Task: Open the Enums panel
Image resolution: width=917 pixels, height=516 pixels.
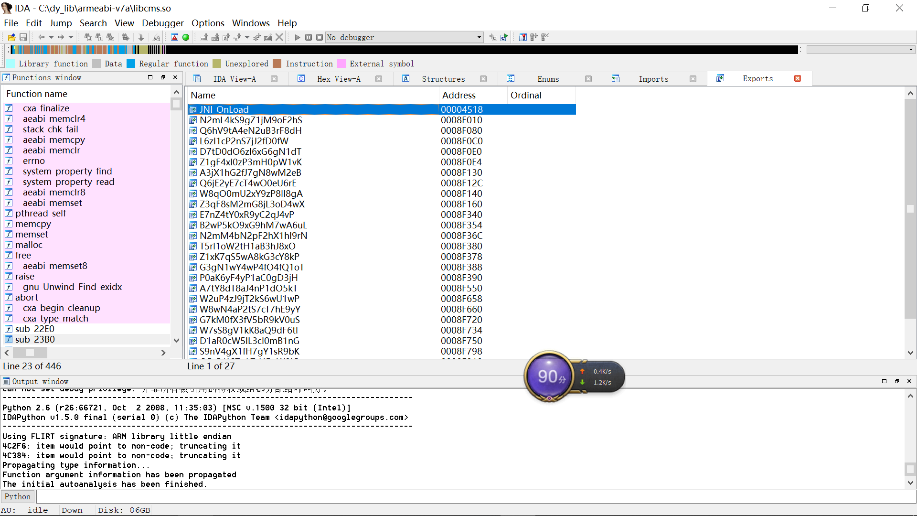Action: click(x=548, y=78)
